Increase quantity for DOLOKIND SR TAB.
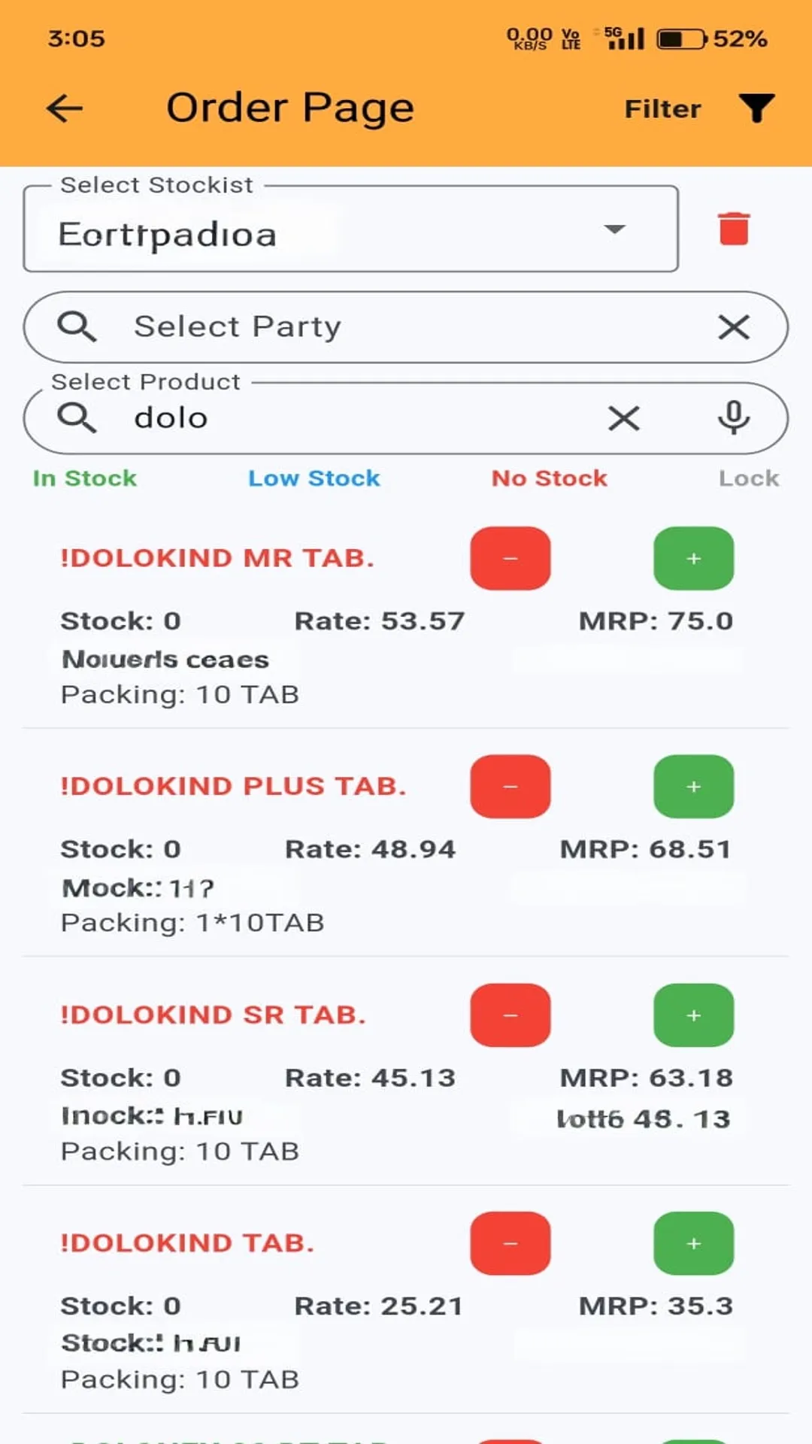This screenshot has height=1444, width=812. 694,1015
